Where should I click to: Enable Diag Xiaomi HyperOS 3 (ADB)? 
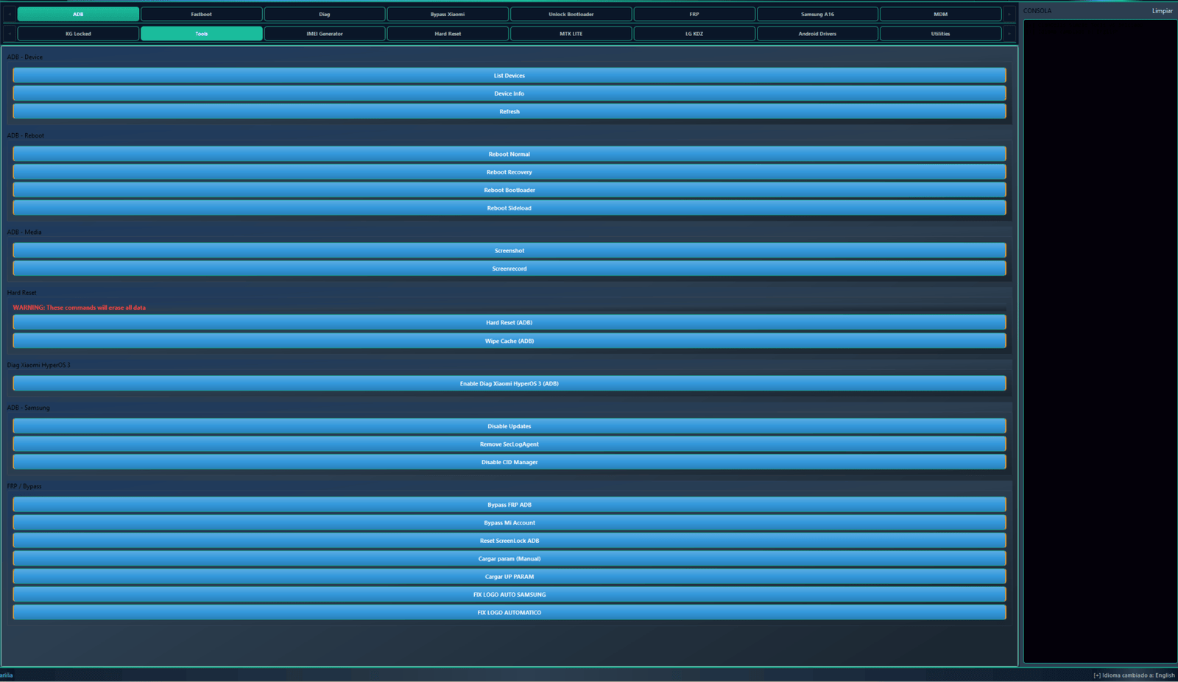(509, 383)
